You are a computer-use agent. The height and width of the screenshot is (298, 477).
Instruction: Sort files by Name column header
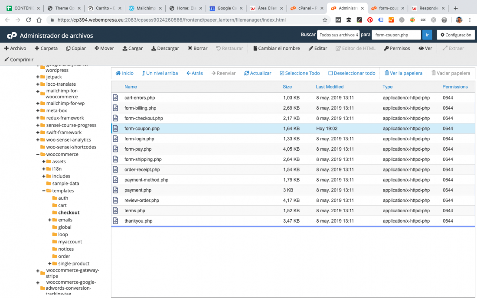click(131, 87)
